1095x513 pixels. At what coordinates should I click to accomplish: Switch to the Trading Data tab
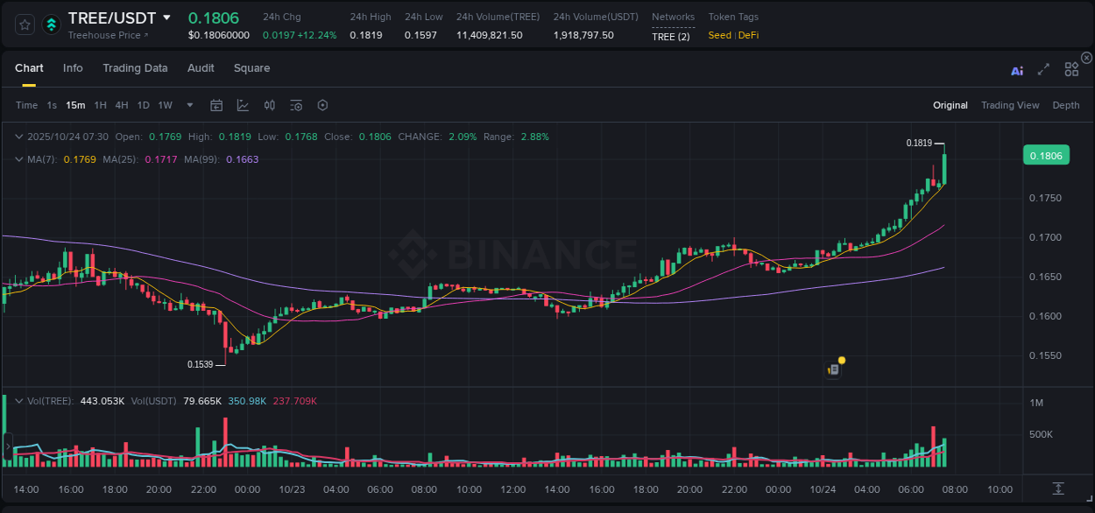[x=135, y=67]
